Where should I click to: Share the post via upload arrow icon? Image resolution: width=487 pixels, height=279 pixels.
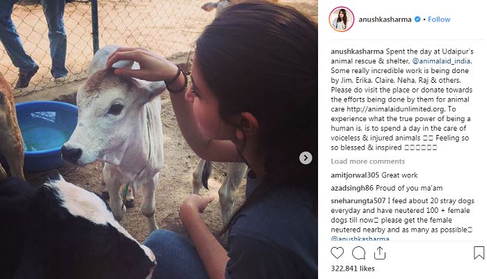pos(380,253)
